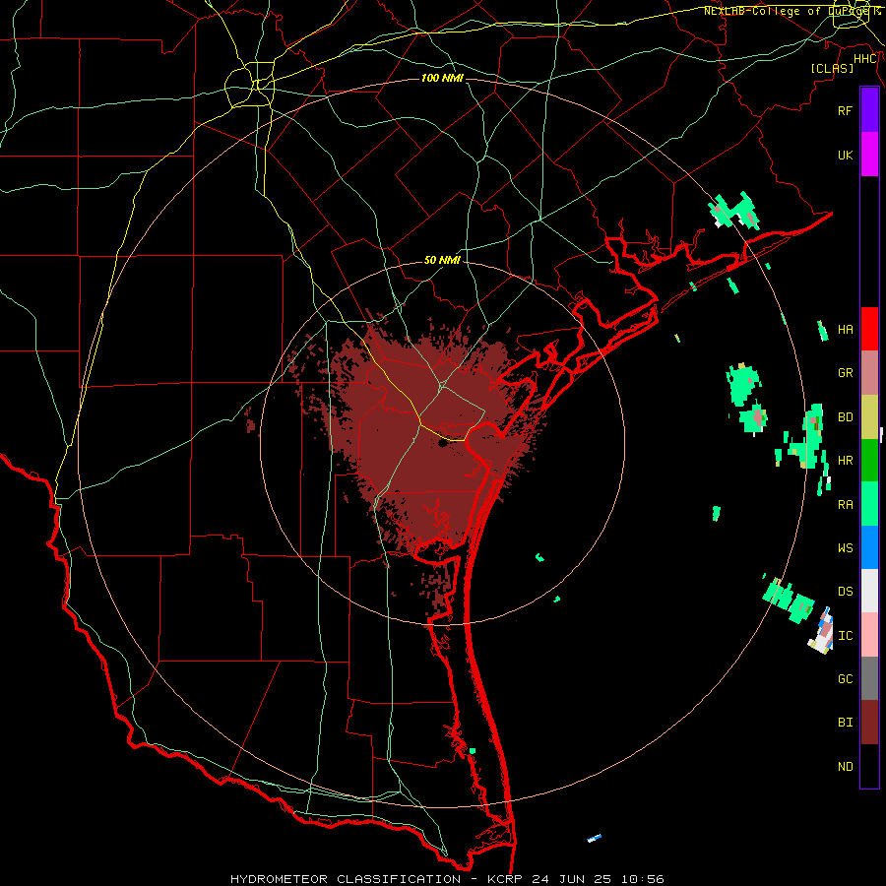Click the UK legend label

pyautogui.click(x=846, y=155)
